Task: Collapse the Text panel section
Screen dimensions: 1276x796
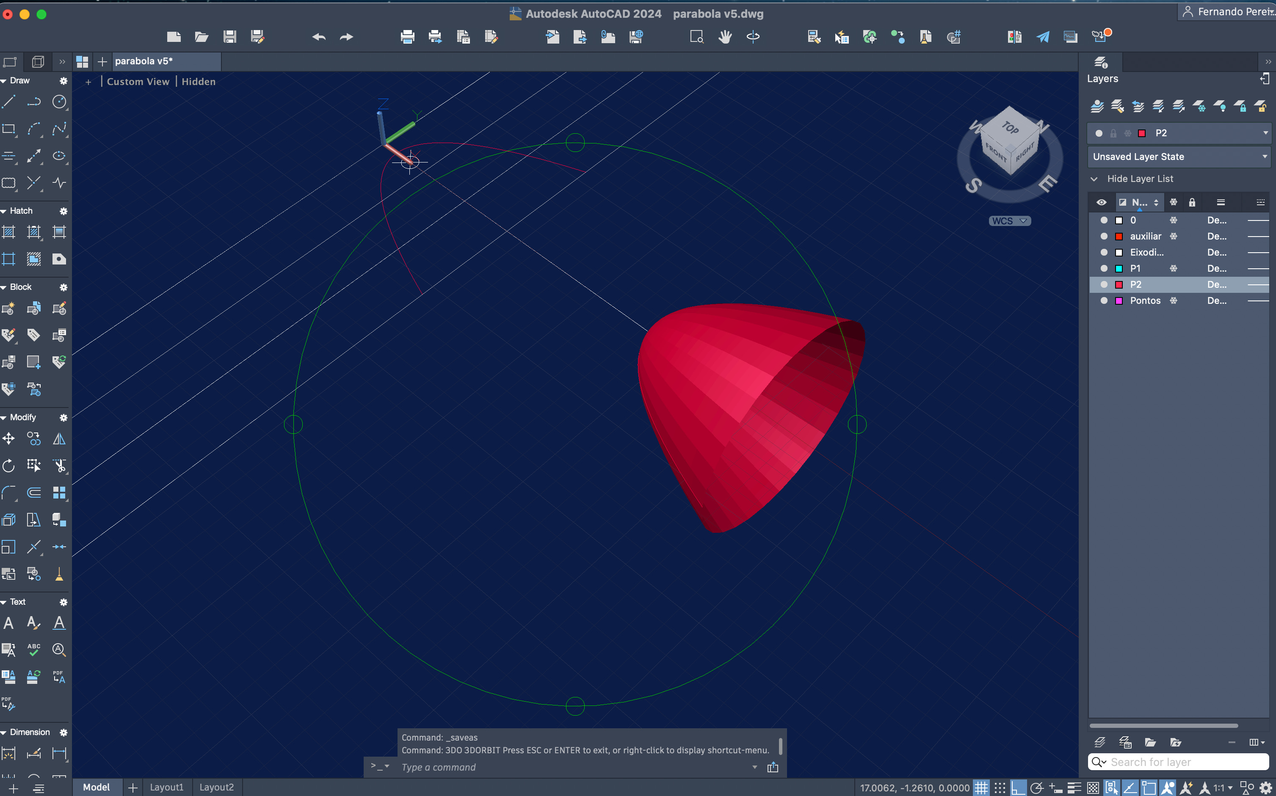Action: 4,602
